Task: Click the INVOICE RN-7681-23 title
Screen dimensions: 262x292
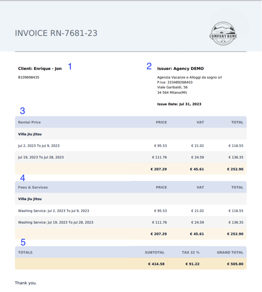Action: (56, 33)
